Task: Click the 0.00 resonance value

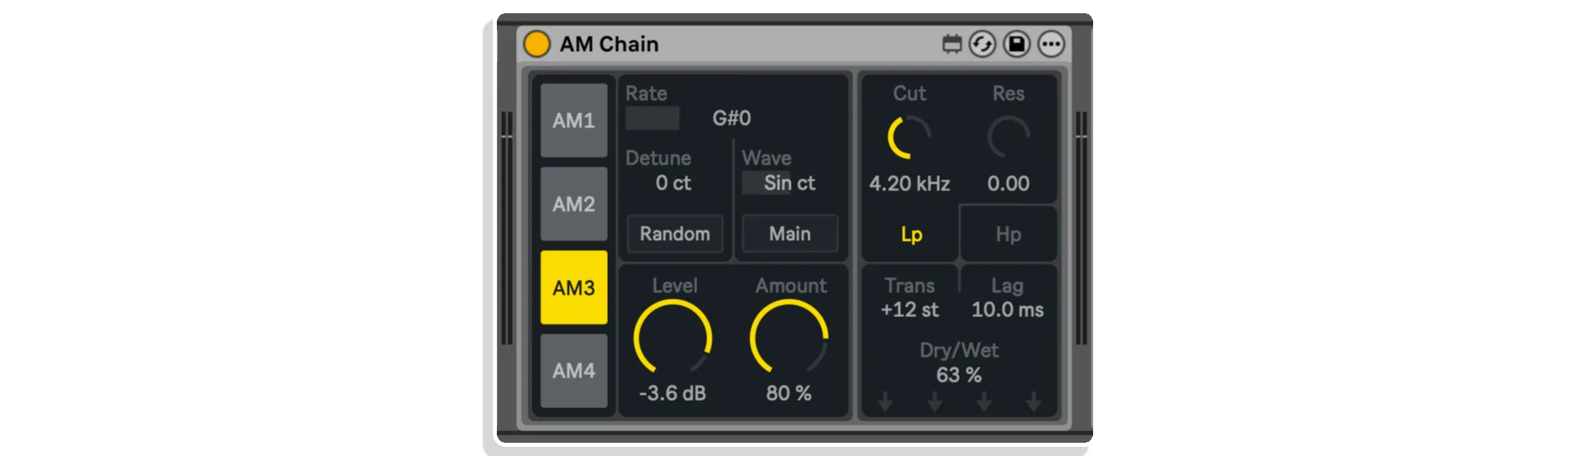Action: point(1009,184)
